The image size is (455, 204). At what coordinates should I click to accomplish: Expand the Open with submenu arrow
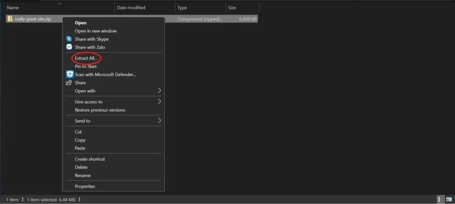(x=159, y=91)
